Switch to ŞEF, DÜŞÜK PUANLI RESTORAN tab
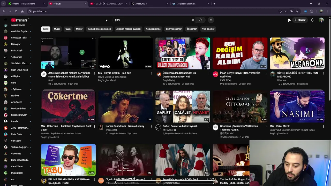Viewport: 331px width, 186px height. (109, 4)
